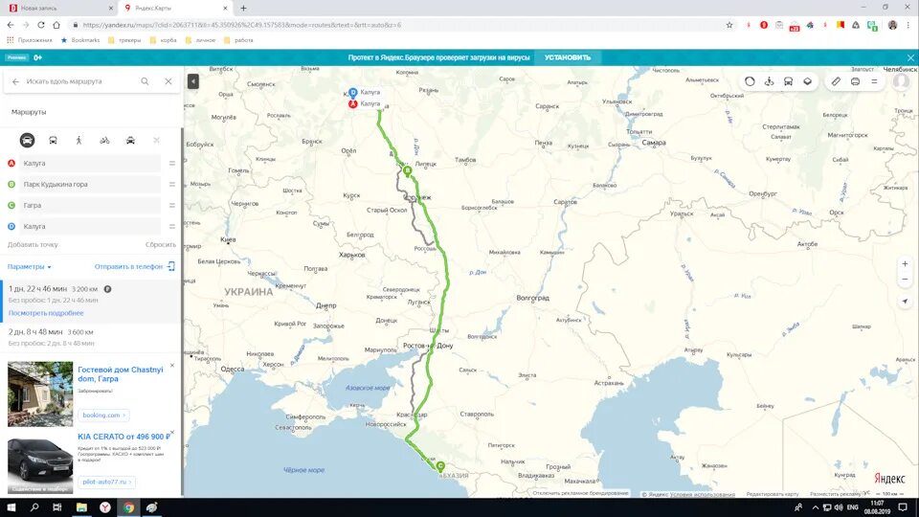Open the map layers selector
This screenshot has height=517, width=919.
pyautogui.click(x=808, y=81)
